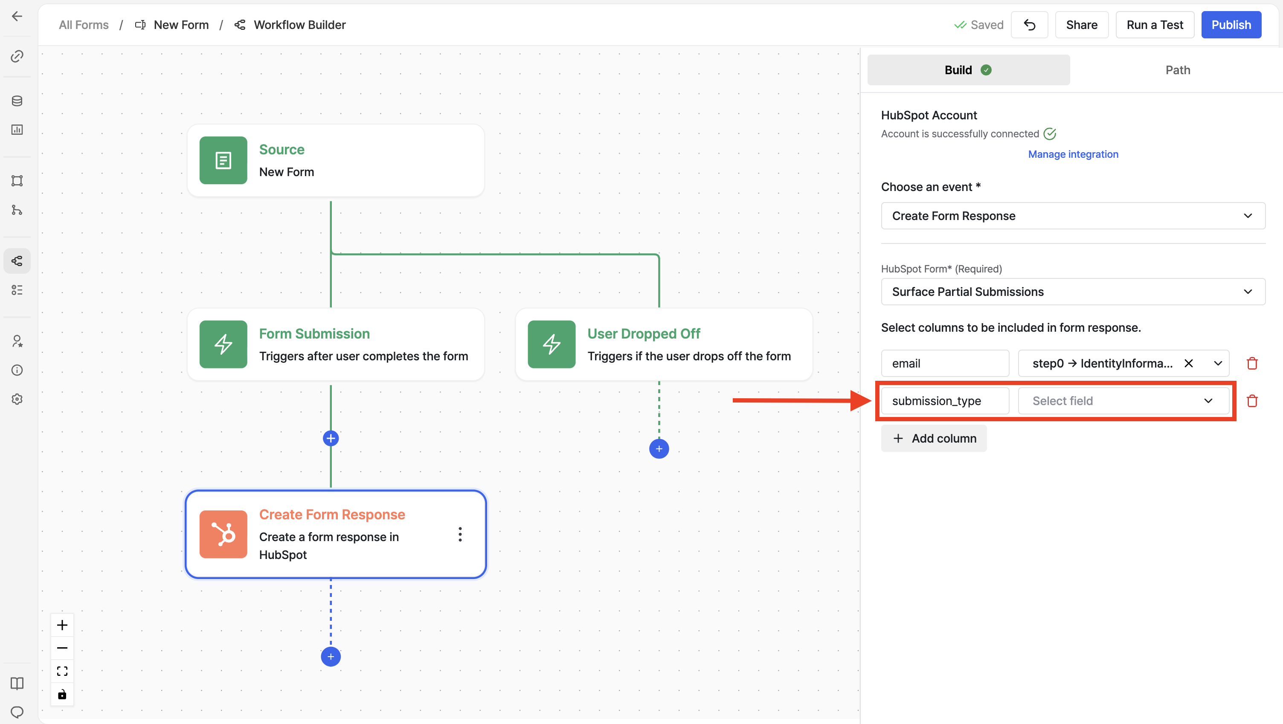Toggle the canvas lock icon
The height and width of the screenshot is (724, 1283).
[62, 695]
